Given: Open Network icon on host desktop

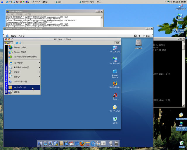Looking at the screenshot, I should click(180, 17).
